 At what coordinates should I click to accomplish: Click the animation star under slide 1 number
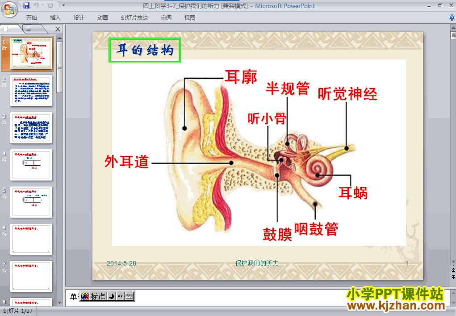pos(4,48)
